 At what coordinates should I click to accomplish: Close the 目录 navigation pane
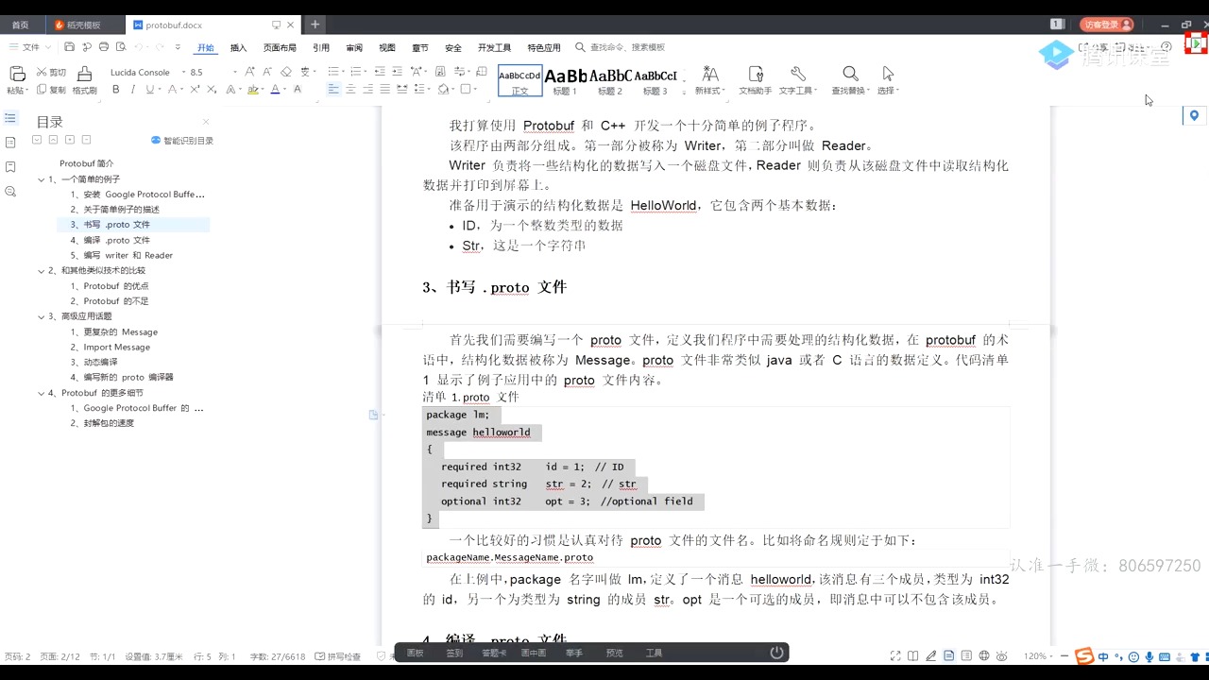pos(206,122)
